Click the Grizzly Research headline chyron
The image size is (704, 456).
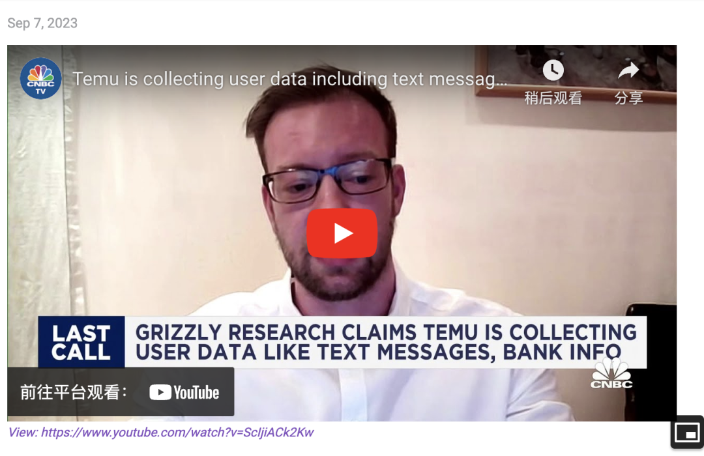click(386, 343)
